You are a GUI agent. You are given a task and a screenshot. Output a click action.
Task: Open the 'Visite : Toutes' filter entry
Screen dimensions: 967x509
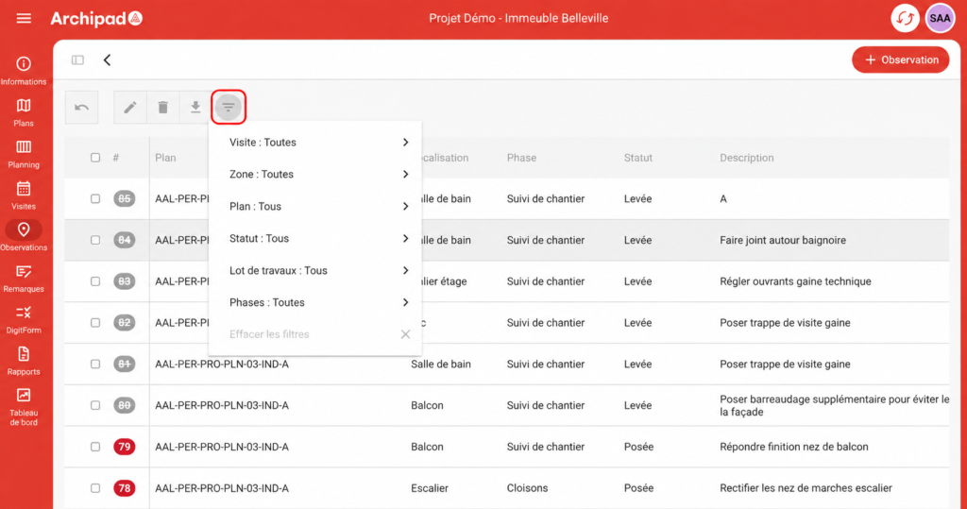click(x=315, y=143)
